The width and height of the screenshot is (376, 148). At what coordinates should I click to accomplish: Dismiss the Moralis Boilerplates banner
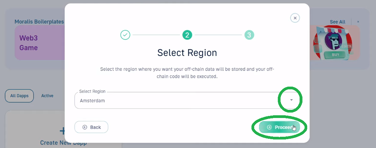[x=358, y=22]
